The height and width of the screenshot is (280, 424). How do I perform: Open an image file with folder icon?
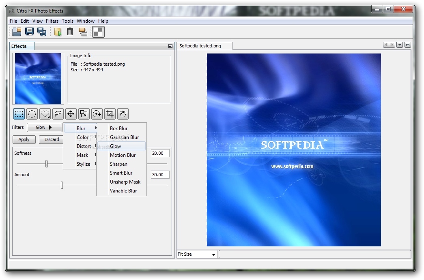click(x=17, y=32)
